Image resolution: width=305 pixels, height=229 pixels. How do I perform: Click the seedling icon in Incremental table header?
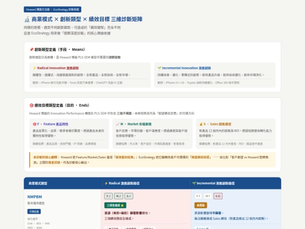pyautogui.click(x=194, y=183)
